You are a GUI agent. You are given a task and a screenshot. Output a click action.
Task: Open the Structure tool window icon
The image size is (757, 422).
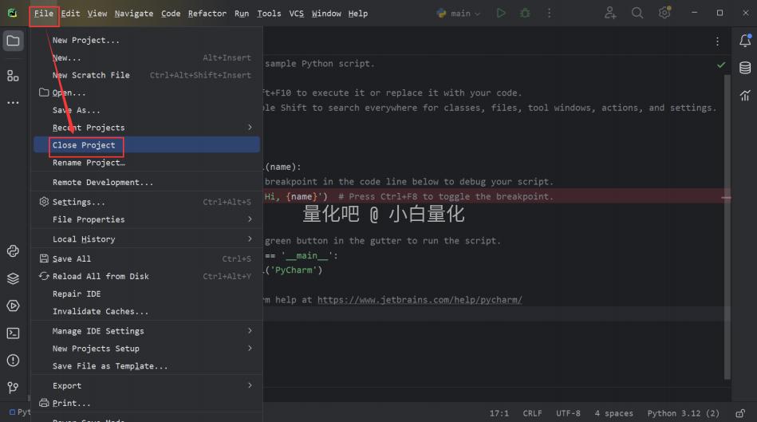(13, 76)
